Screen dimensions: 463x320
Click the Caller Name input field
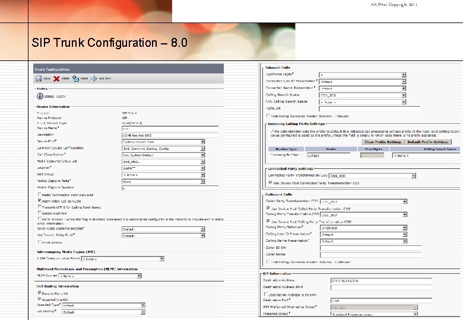tap(371, 255)
